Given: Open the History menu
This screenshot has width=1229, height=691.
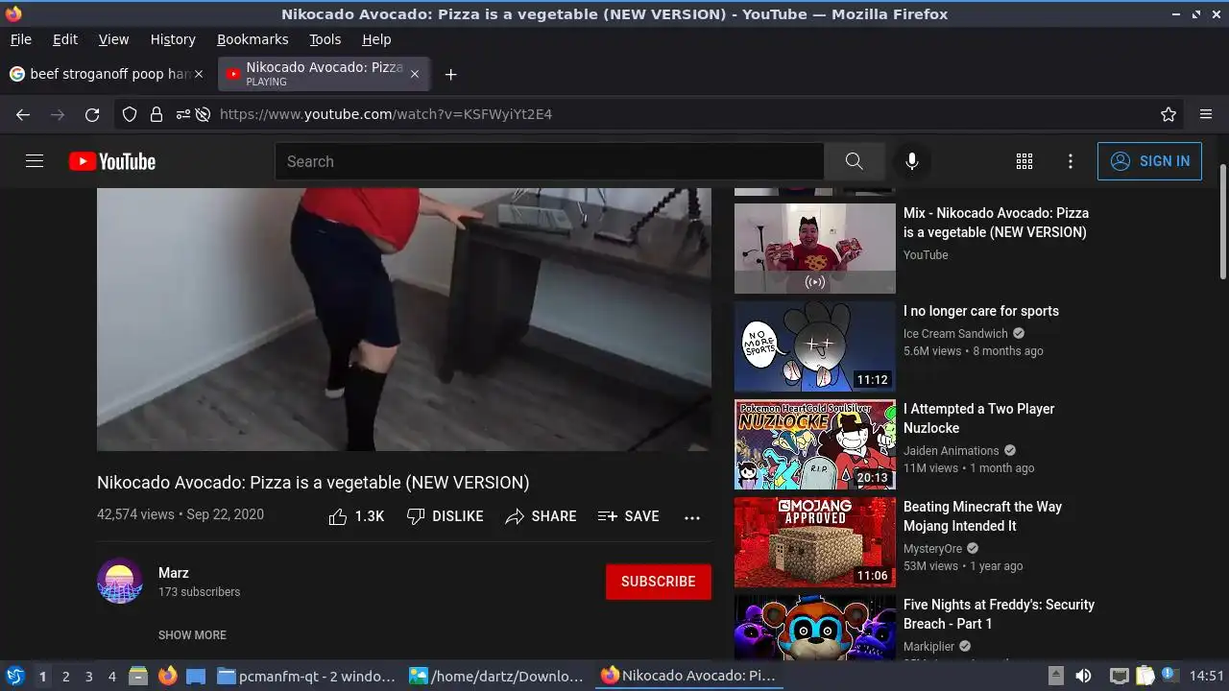Looking at the screenshot, I should click(x=173, y=39).
